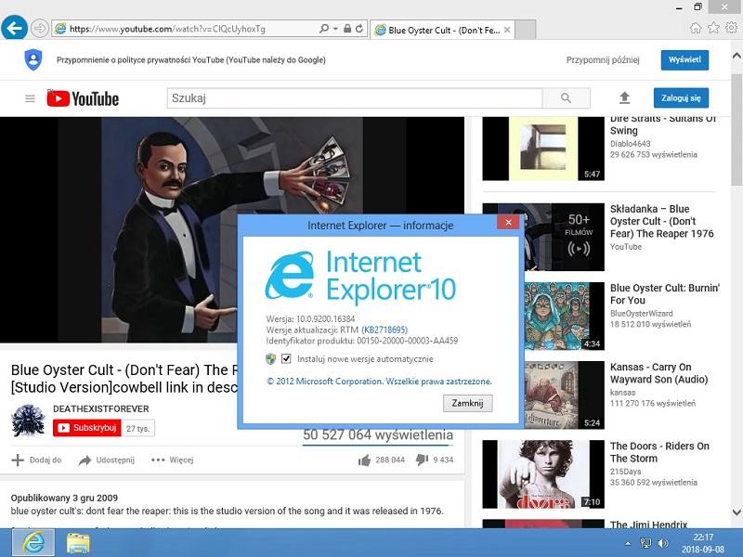Open the BlueOysterWizard channel name
Image resolution: width=743 pixels, height=557 pixels.
coord(641,313)
